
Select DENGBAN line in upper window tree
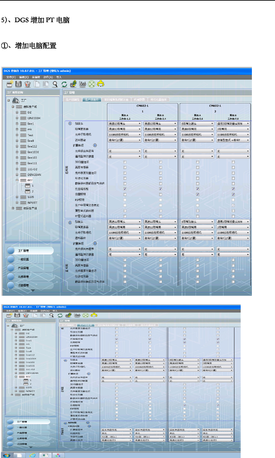(x=34, y=174)
